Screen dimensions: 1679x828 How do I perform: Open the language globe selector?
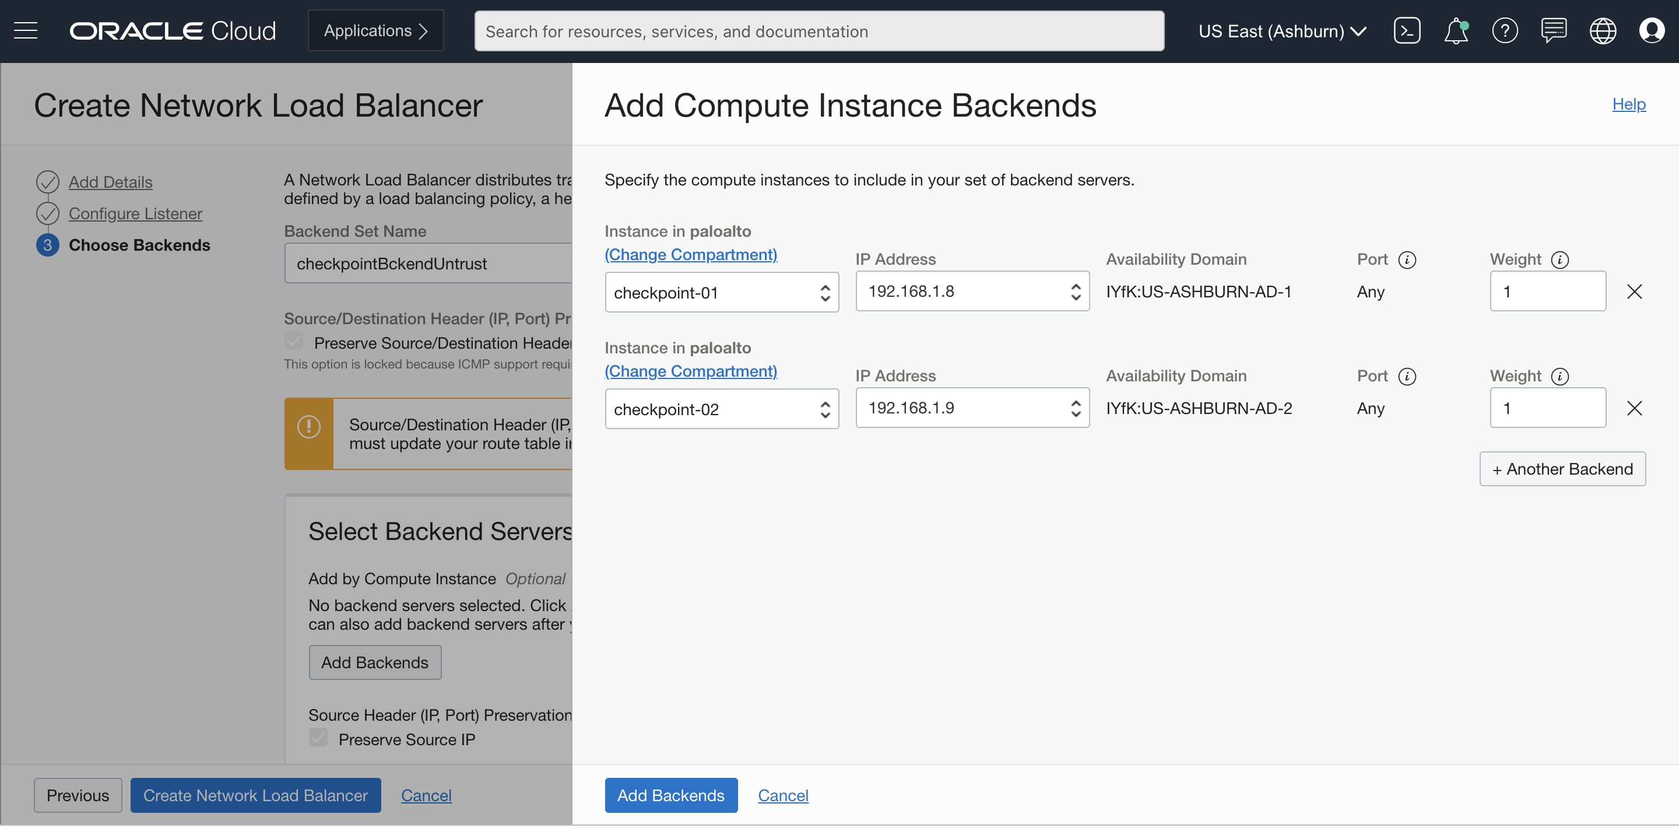coord(1603,30)
